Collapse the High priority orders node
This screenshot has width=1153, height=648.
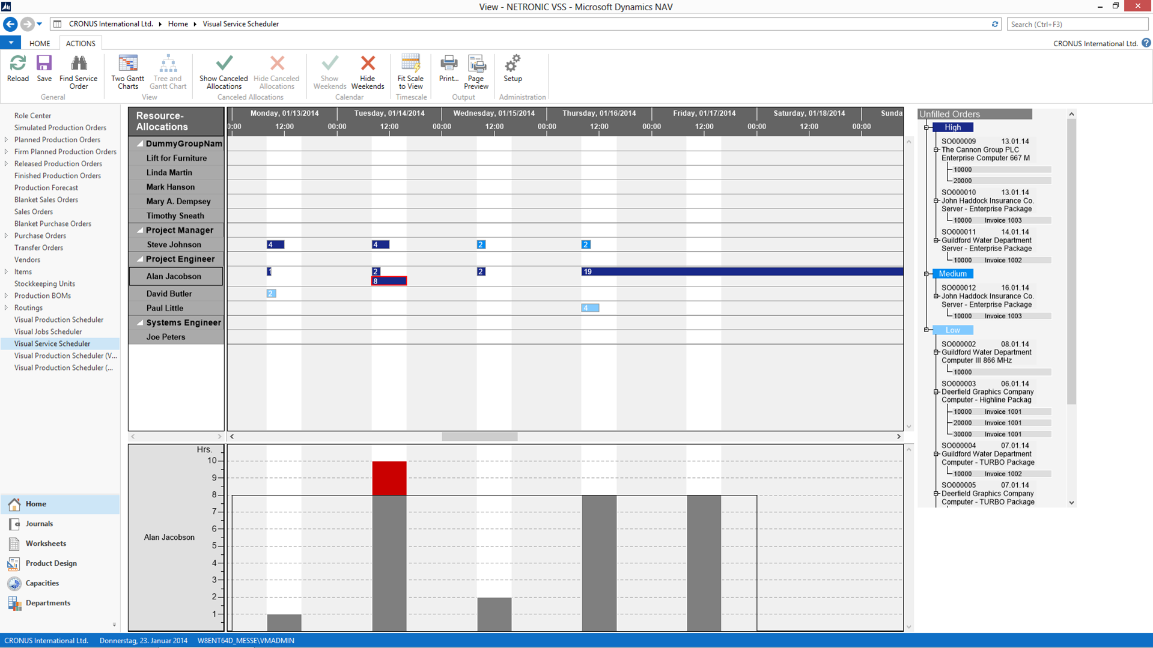(x=927, y=127)
